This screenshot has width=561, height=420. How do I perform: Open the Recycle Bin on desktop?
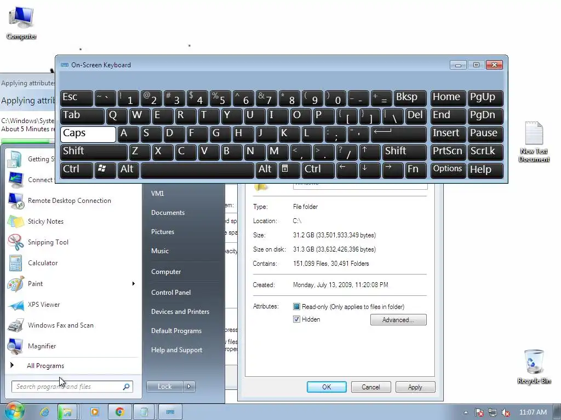(534, 366)
